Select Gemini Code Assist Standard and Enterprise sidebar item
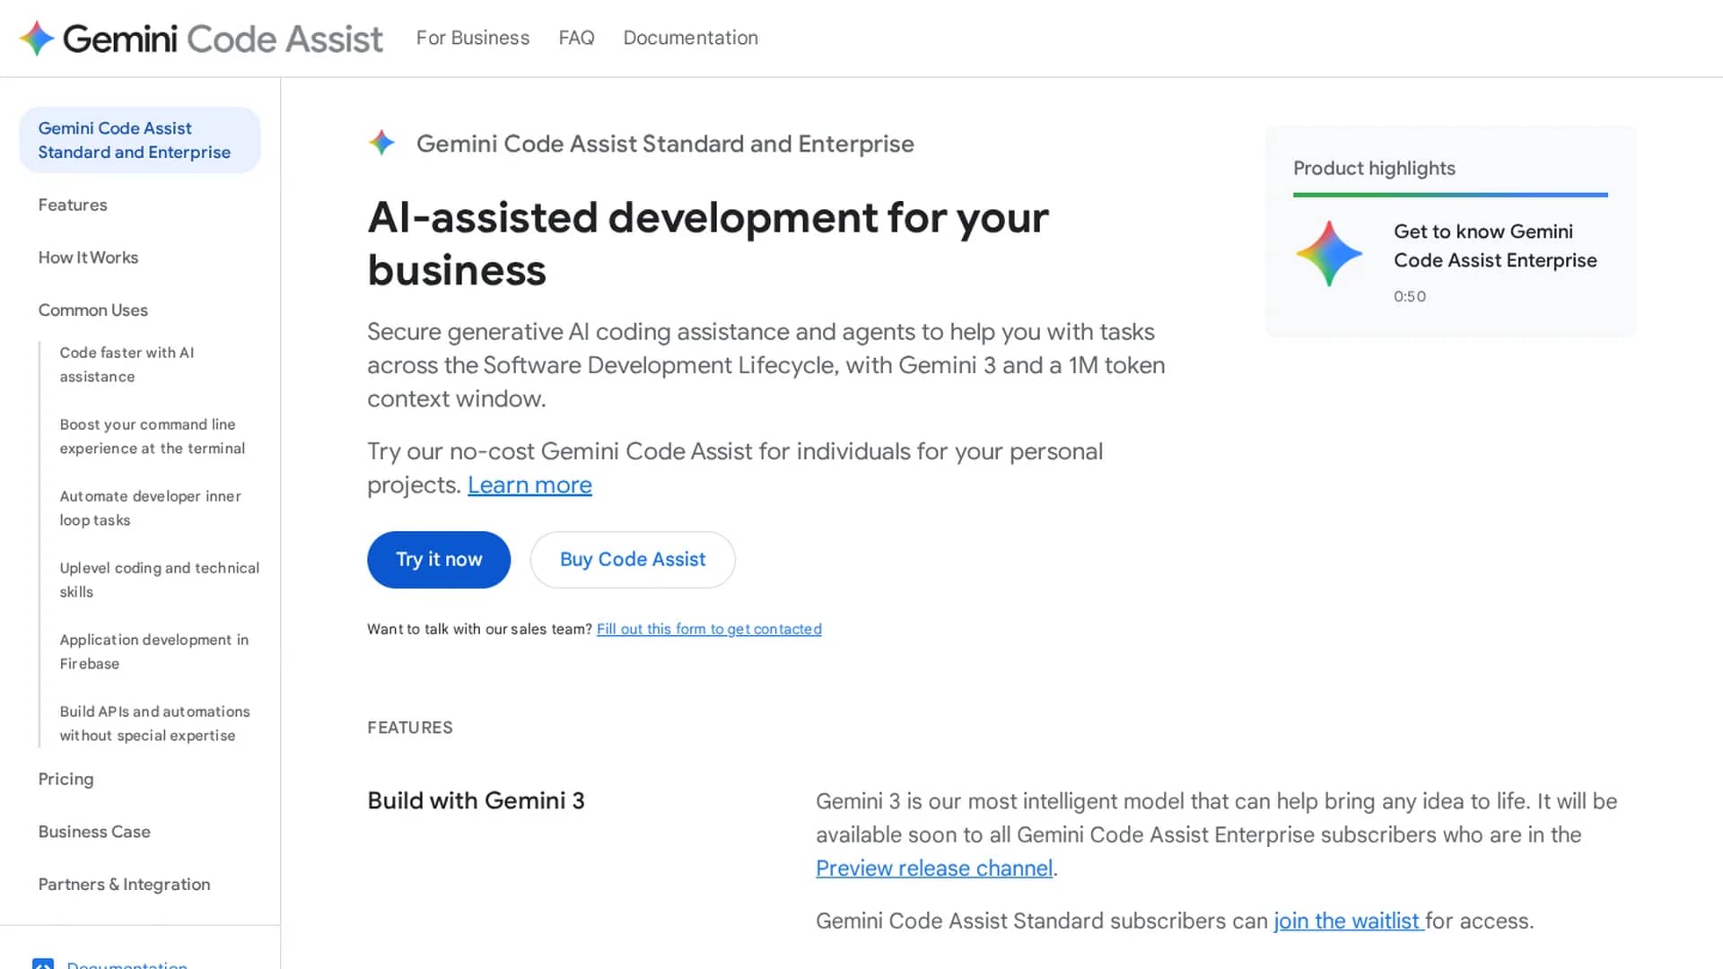This screenshot has height=969, width=1723. point(140,140)
